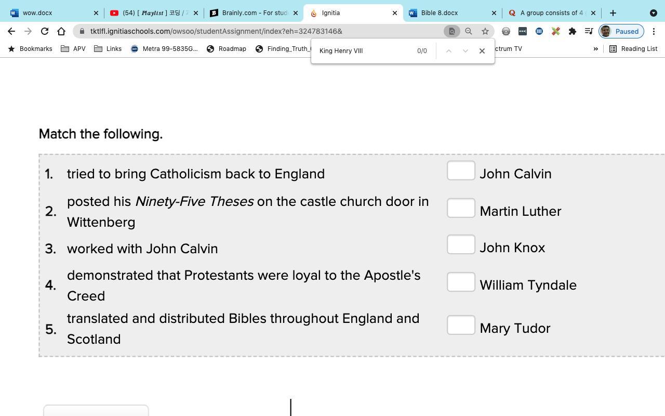Open the Reading List button
665x416 pixels.
point(633,49)
